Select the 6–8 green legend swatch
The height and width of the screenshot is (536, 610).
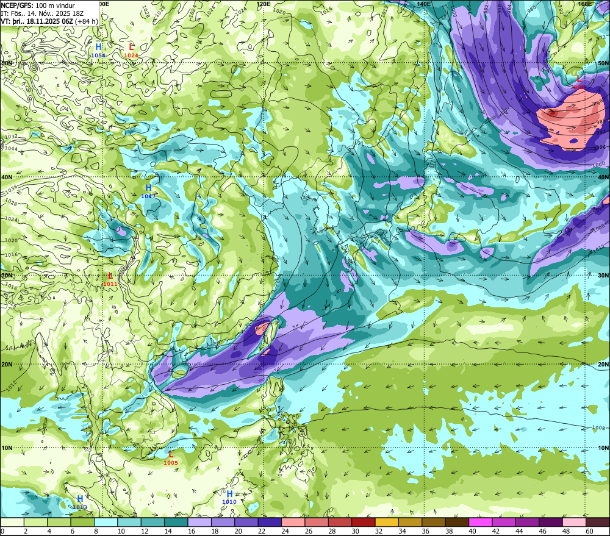82,522
